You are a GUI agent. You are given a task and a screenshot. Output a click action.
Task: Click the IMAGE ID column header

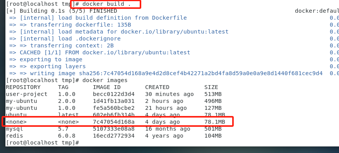107,87
